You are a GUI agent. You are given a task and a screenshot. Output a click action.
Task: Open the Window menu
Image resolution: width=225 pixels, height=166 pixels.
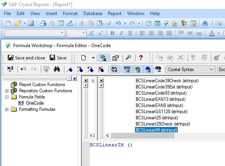point(136,14)
